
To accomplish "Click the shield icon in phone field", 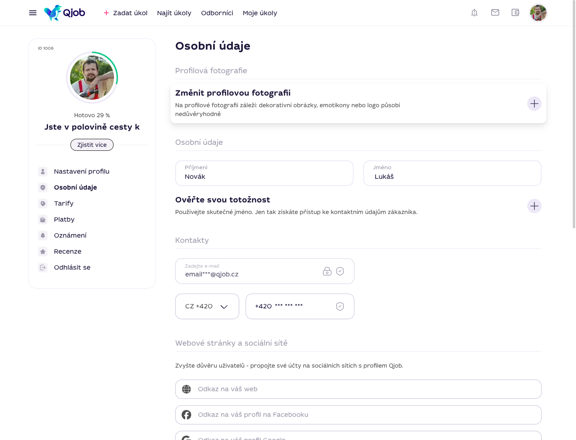I will pos(340,306).
